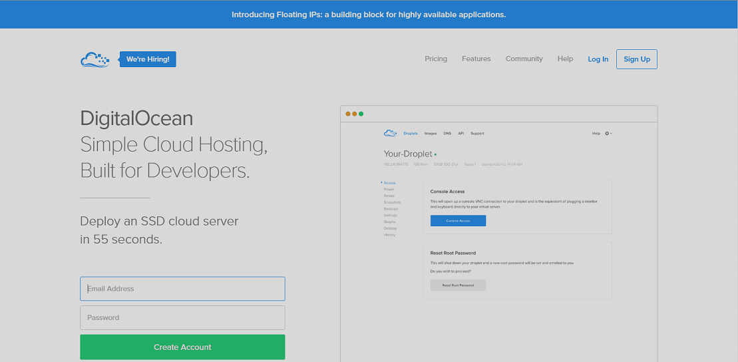
Task: Go to the Features page
Action: tap(476, 59)
